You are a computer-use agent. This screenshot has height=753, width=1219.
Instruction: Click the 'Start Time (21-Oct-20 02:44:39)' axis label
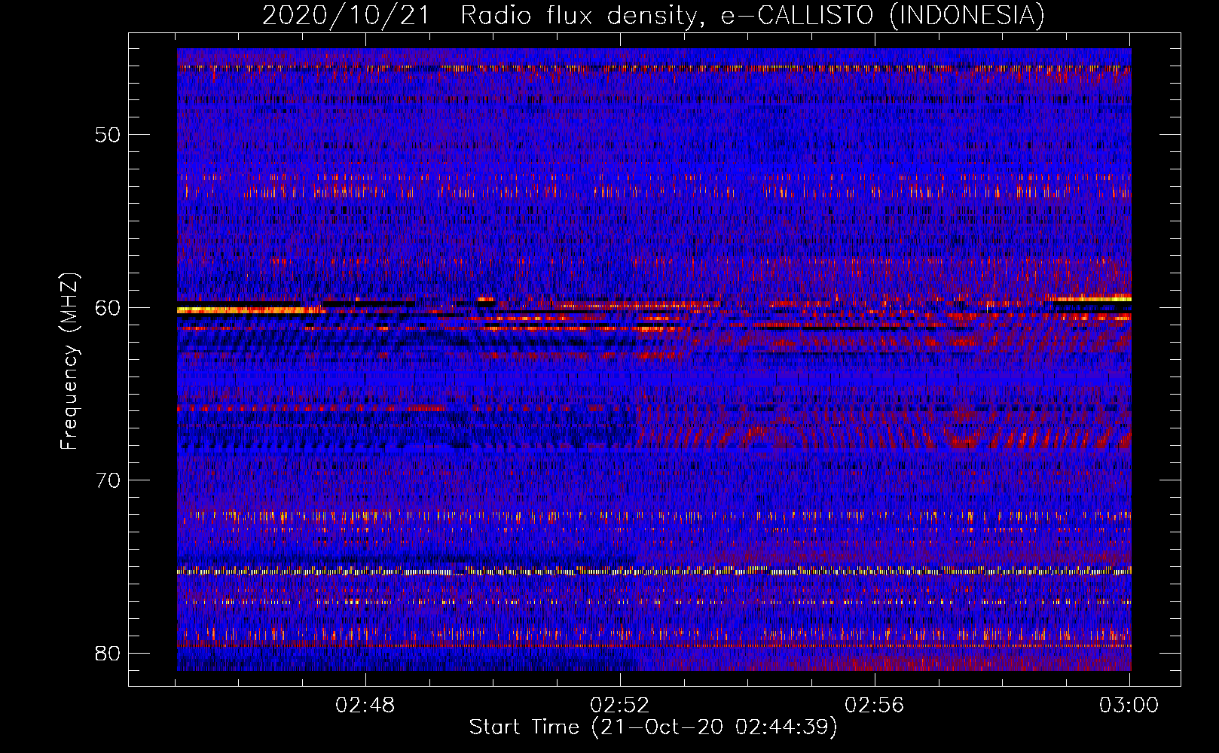(653, 727)
